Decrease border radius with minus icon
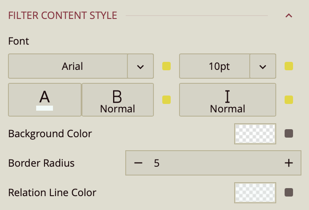Screen dimensions: 309x210 138,163
